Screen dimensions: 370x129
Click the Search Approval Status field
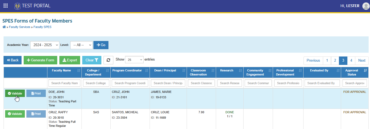click(x=355, y=83)
